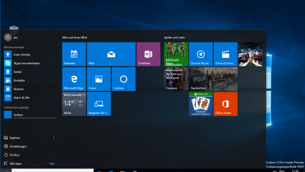This screenshot has height=172, width=305.
Task: Open the Karten app entry
Action: click(x=30, y=72)
